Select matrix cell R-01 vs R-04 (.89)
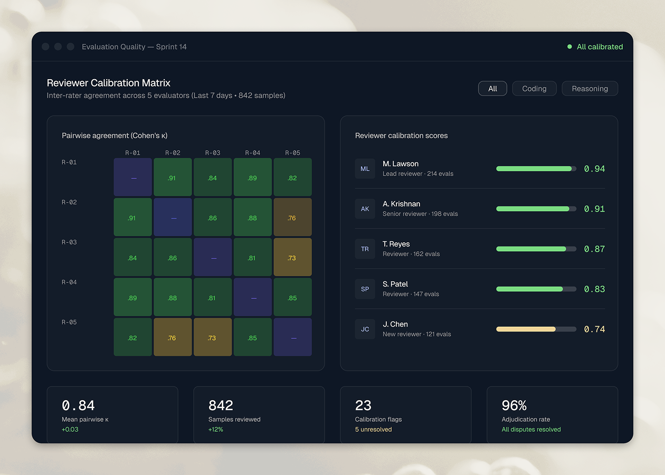This screenshot has width=665, height=475. pos(253,177)
